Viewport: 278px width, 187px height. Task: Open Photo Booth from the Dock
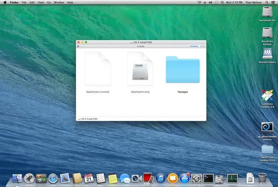(x=148, y=178)
